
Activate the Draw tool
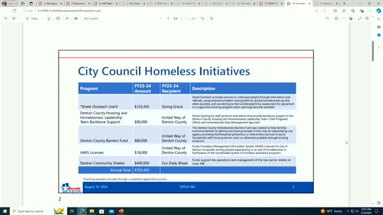point(32,19)
